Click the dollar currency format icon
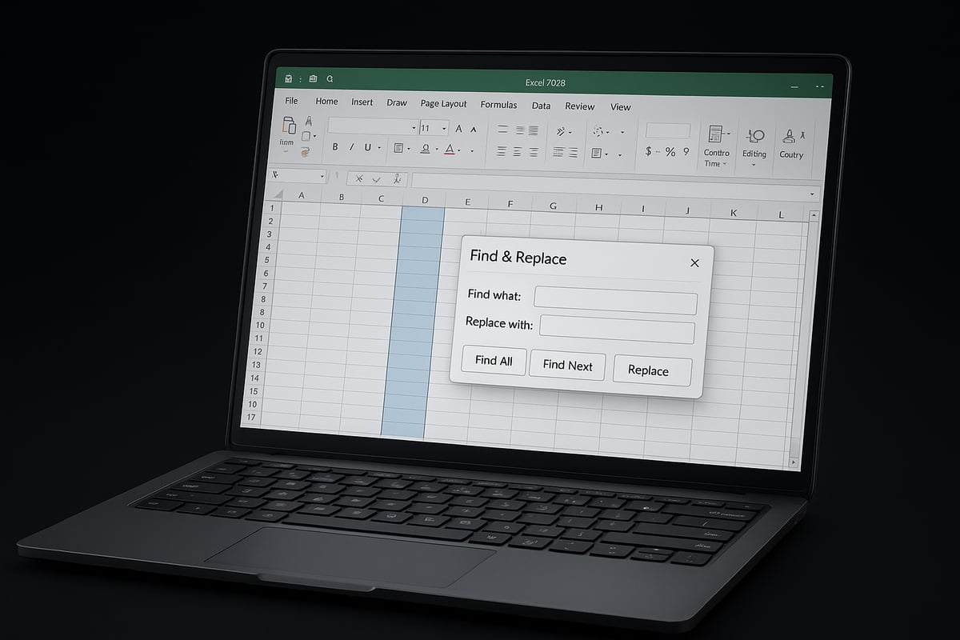The image size is (960, 640). pyautogui.click(x=649, y=151)
